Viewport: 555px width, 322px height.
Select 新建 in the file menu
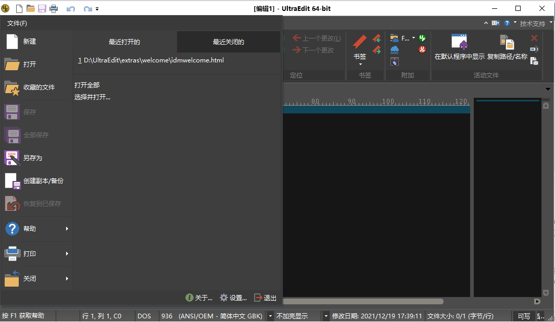coord(37,42)
